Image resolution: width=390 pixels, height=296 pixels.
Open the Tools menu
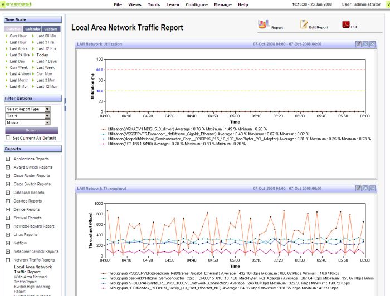[154, 4]
